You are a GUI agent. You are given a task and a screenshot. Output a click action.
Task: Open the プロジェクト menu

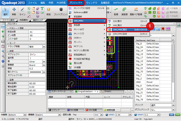pyautogui.click(x=76, y=3)
